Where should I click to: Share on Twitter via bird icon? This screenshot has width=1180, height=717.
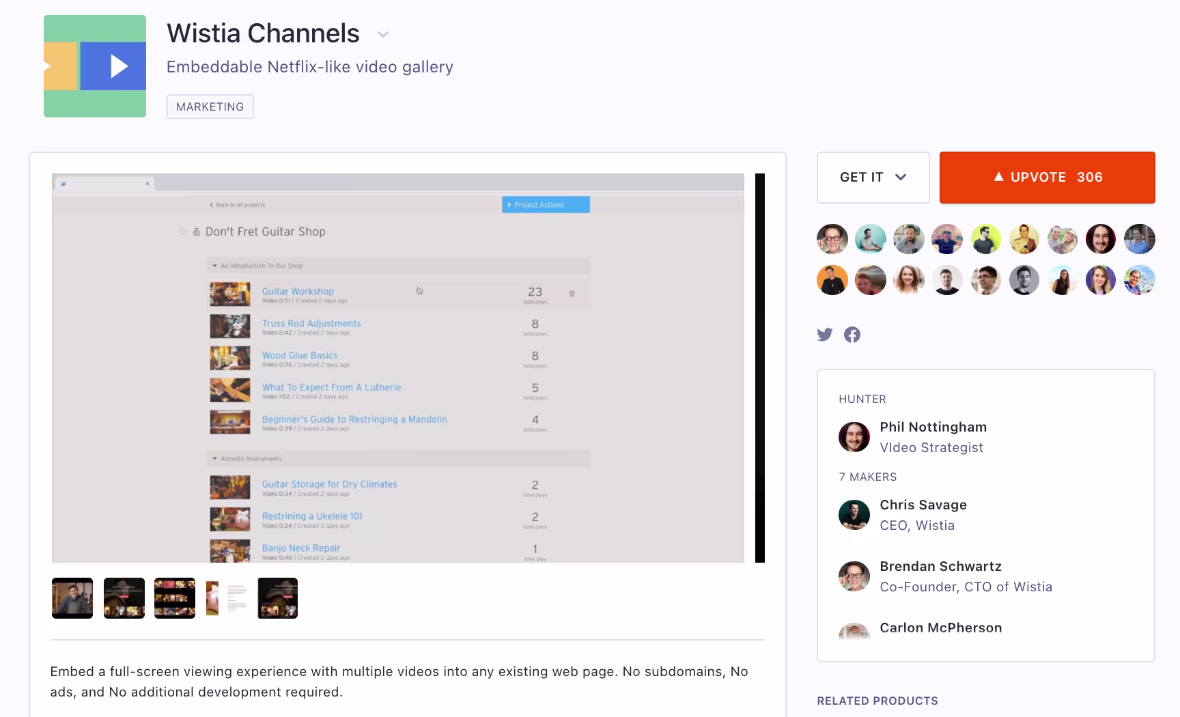pos(825,335)
